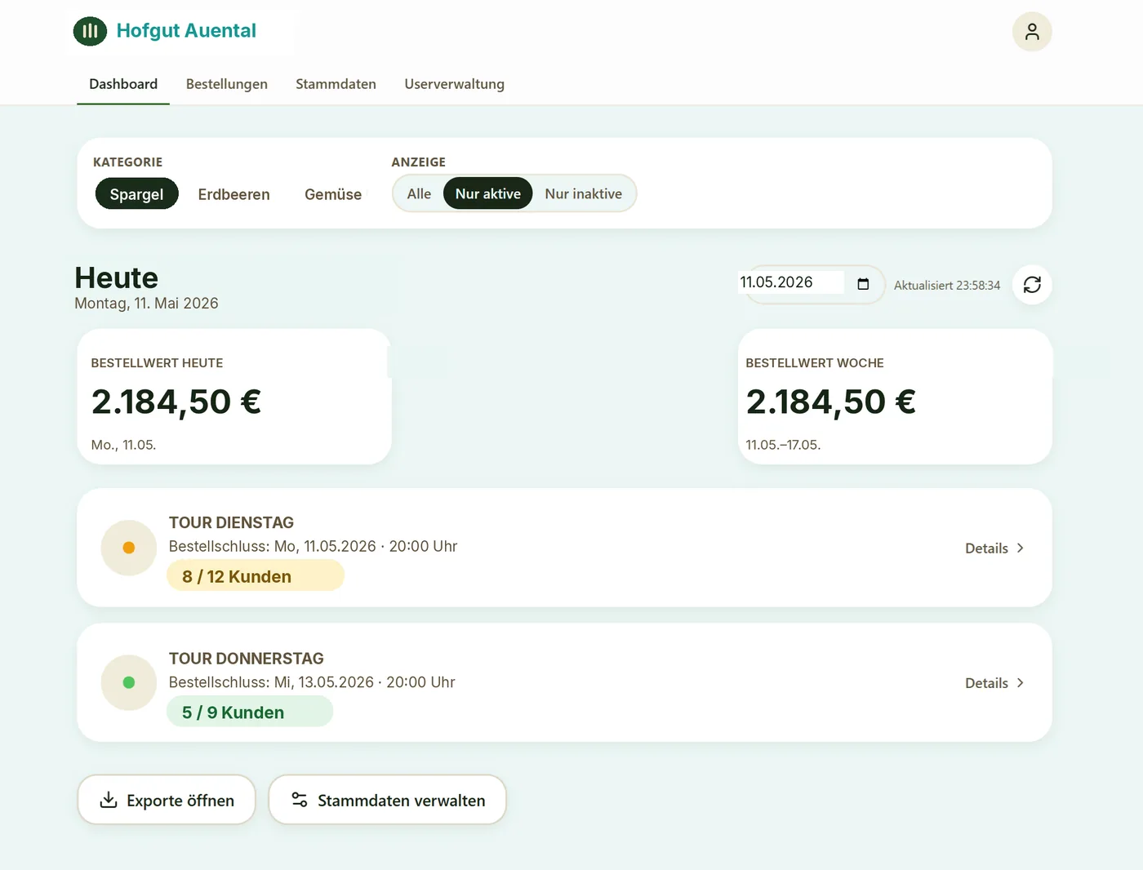Image resolution: width=1143 pixels, height=870 pixels.
Task: Go to the Bestellungen tab
Action: coord(227,84)
